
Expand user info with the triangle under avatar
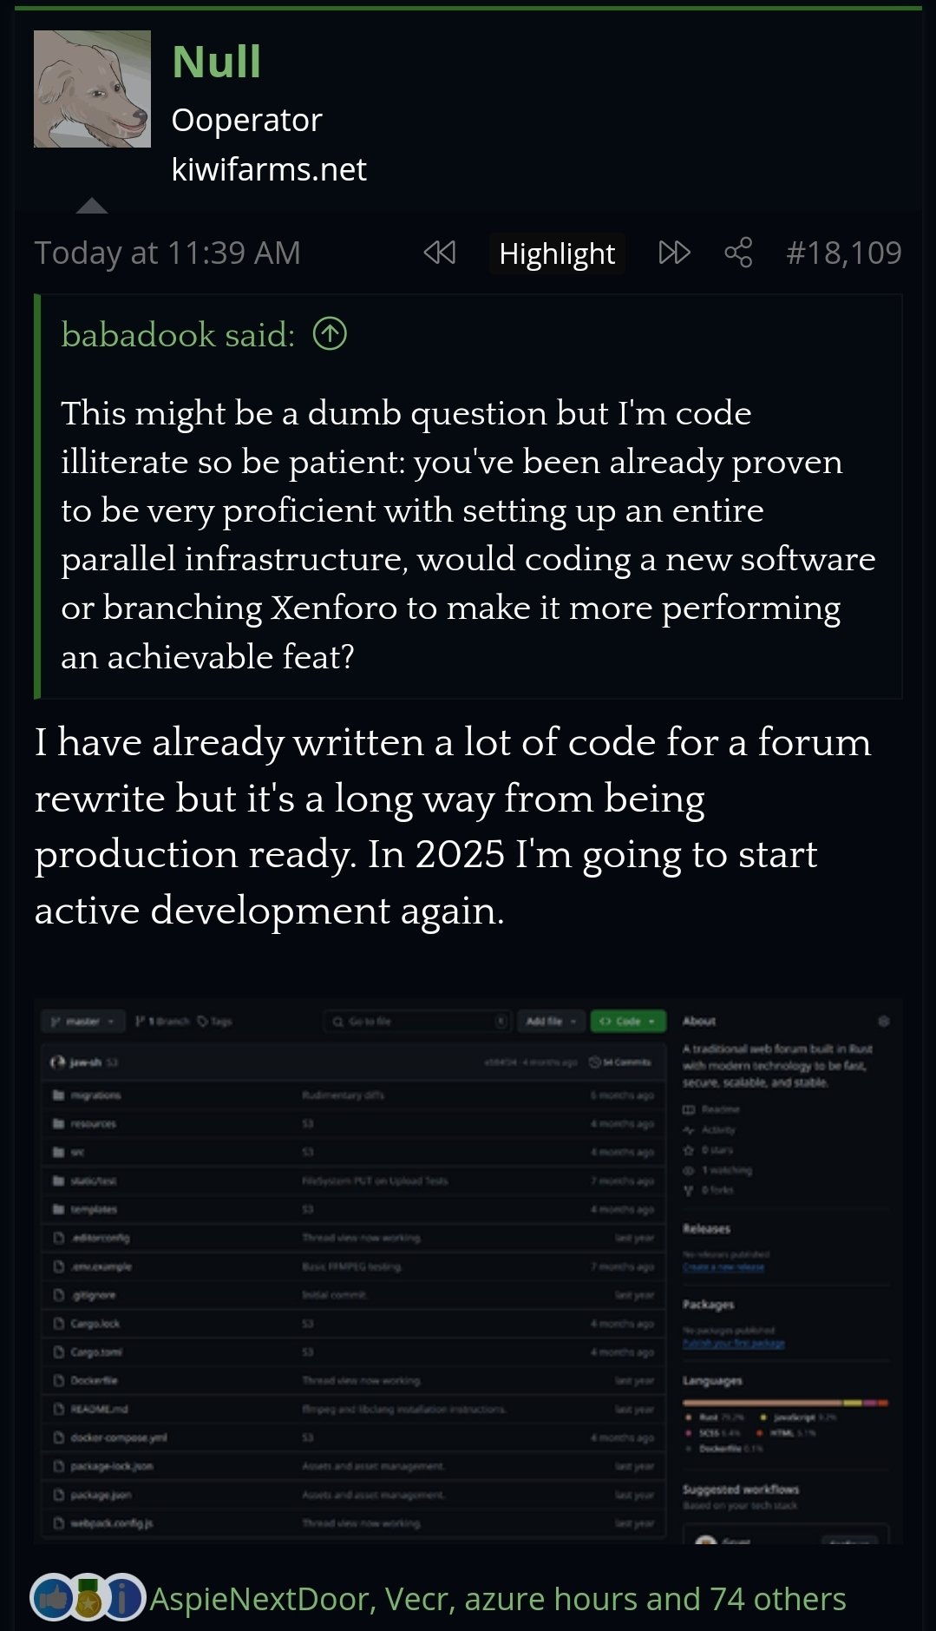92,206
